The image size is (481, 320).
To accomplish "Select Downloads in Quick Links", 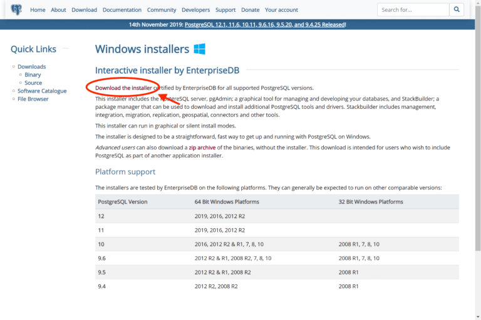I will click(31, 67).
